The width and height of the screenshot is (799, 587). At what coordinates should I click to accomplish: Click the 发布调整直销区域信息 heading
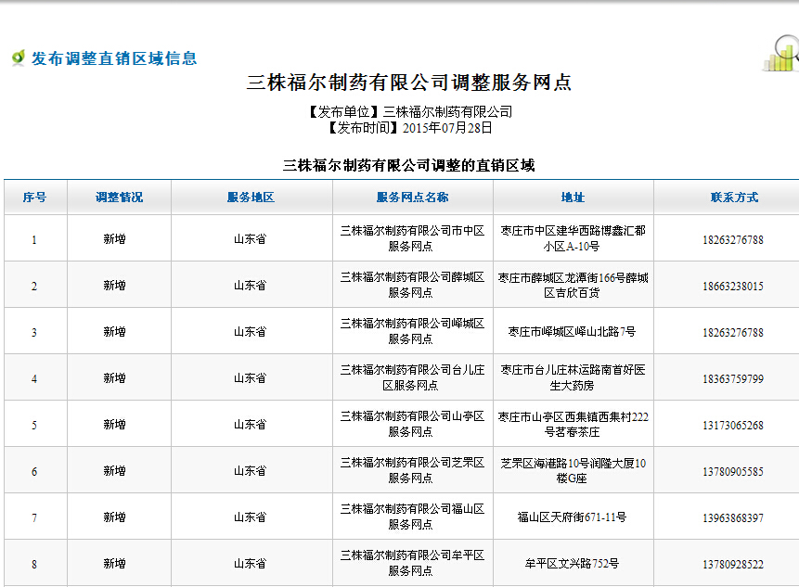tap(114, 58)
